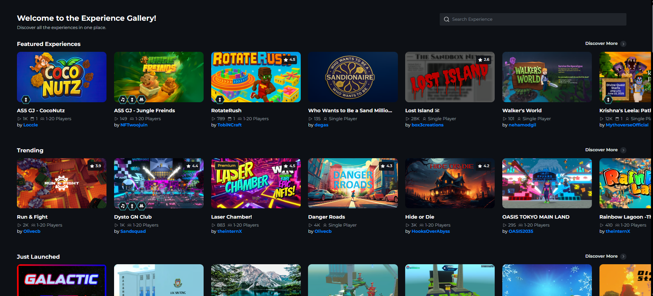Click the play count icon under Lost Island

click(408, 119)
